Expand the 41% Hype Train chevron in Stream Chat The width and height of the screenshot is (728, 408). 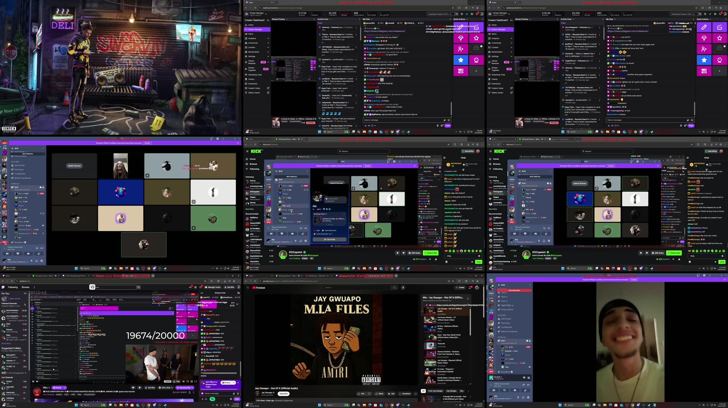237,304
